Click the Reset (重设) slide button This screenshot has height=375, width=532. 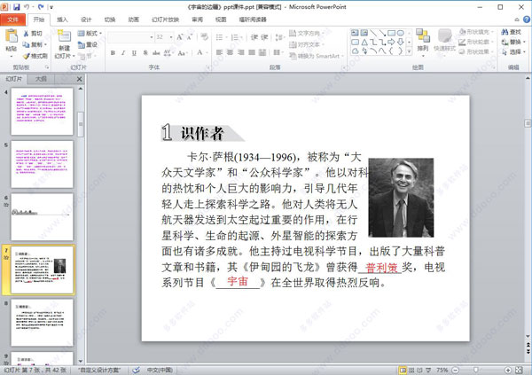point(88,44)
